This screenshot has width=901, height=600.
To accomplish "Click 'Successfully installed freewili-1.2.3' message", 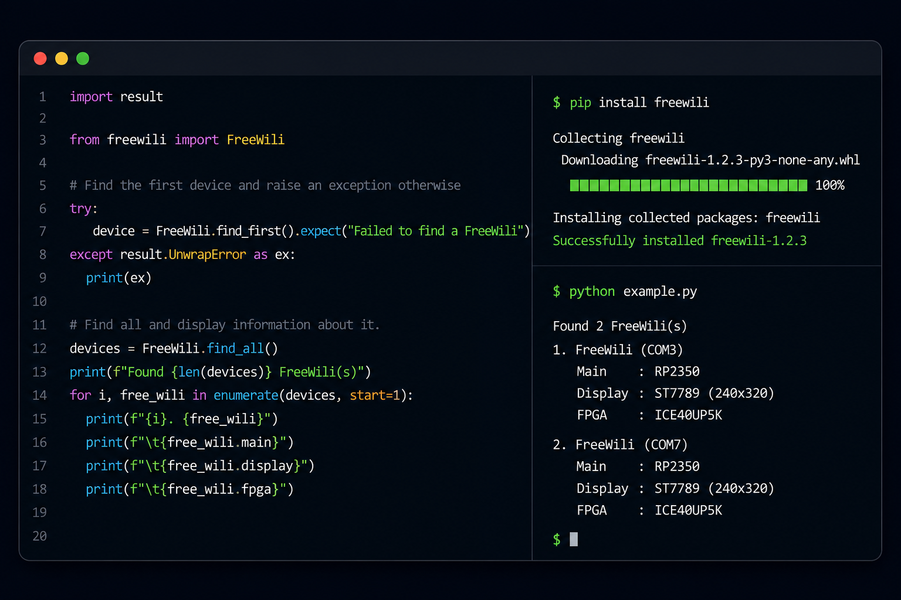I will (680, 241).
